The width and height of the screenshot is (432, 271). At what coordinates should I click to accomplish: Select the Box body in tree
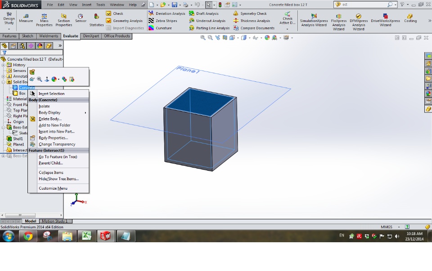tap(19, 93)
